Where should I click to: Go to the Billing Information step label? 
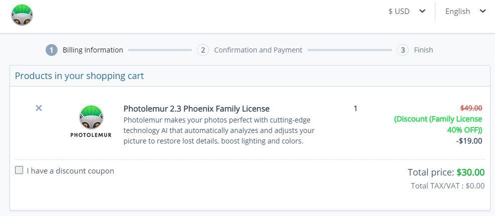point(93,50)
